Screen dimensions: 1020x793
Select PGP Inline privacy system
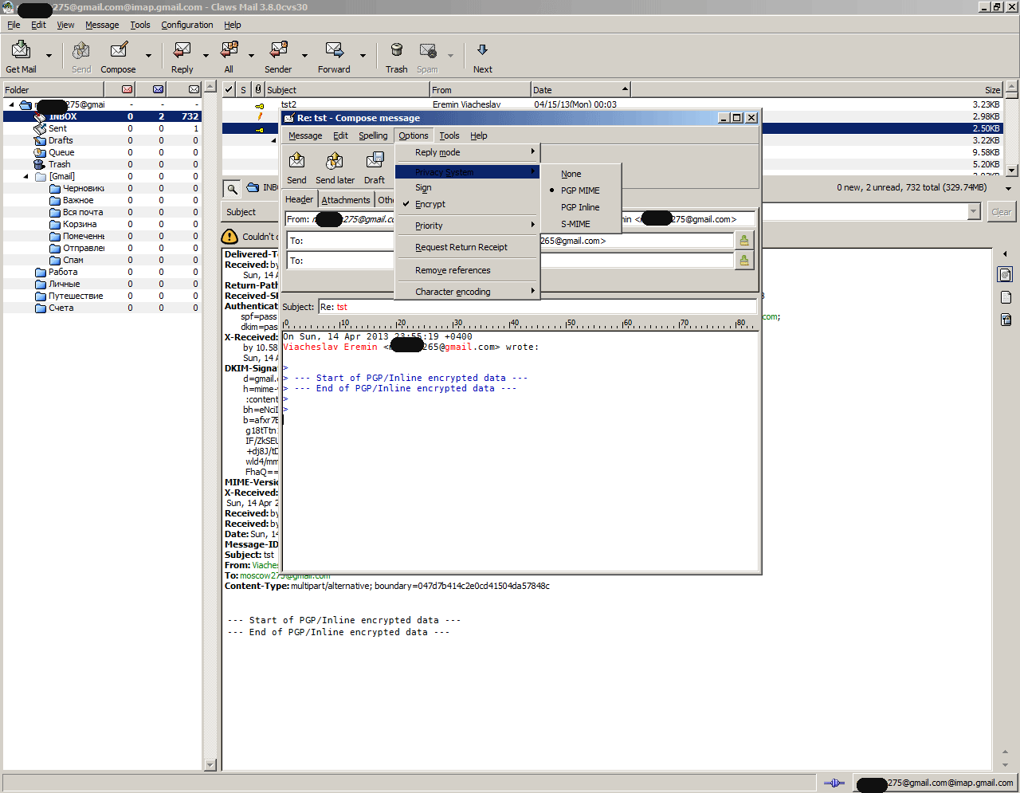[x=579, y=207]
